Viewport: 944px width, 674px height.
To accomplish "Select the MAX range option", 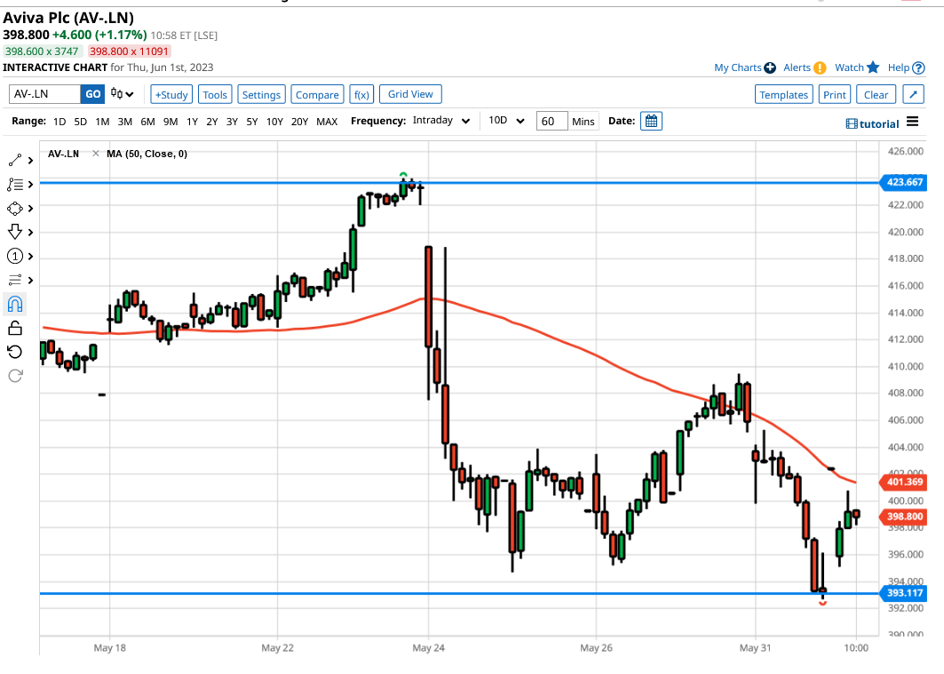I will 327,121.
